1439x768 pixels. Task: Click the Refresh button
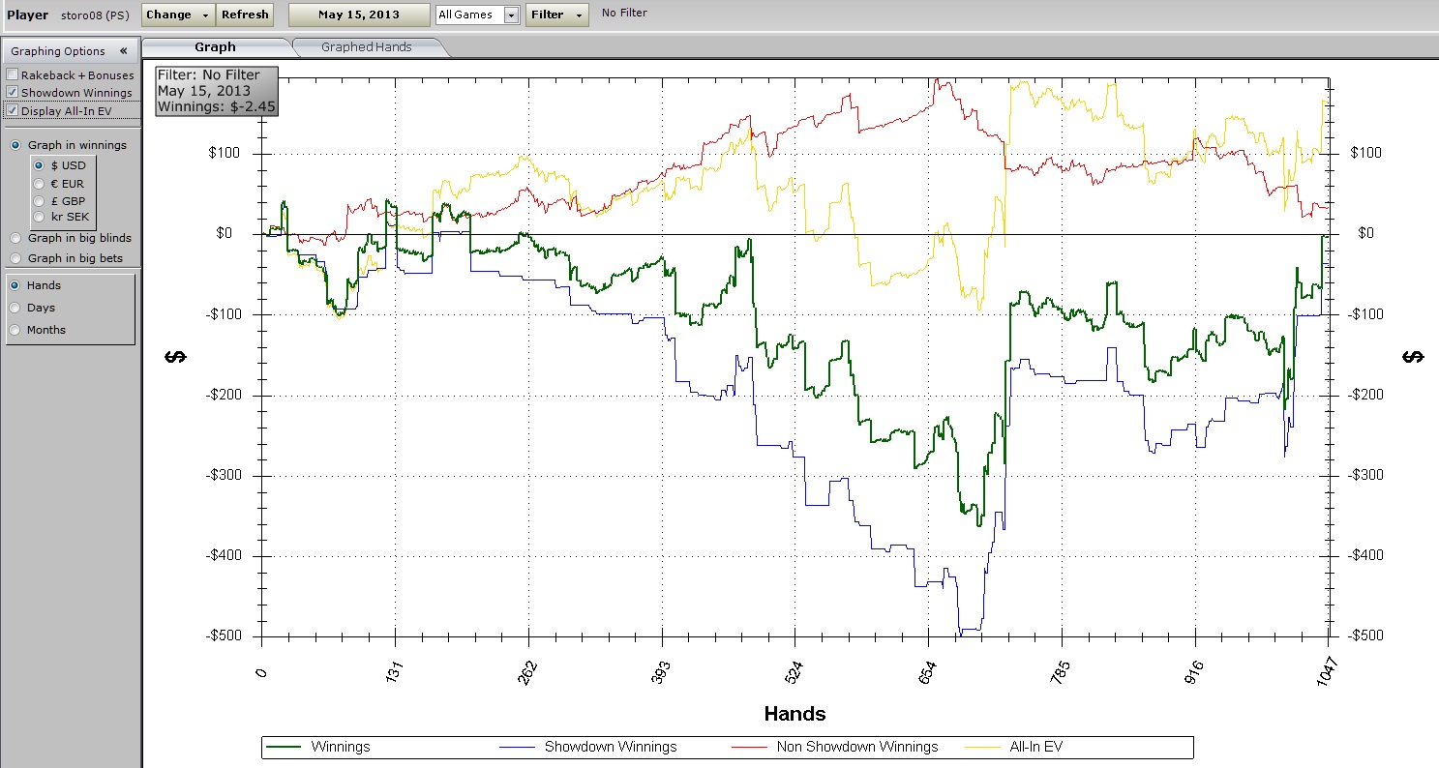[x=245, y=15]
